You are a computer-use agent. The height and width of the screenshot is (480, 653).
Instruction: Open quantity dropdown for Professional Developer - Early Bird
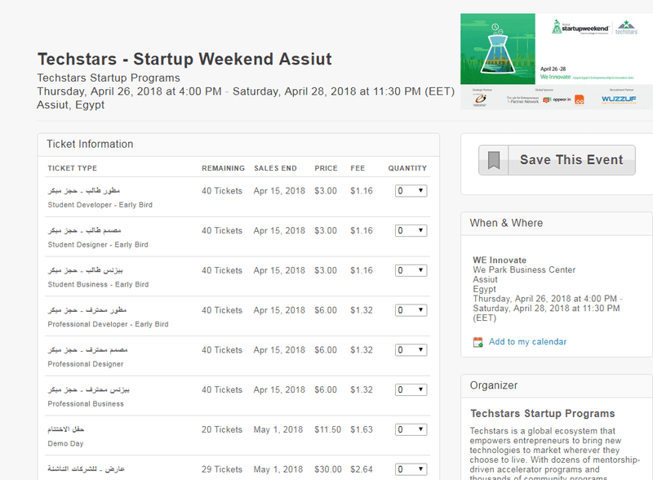tap(411, 310)
